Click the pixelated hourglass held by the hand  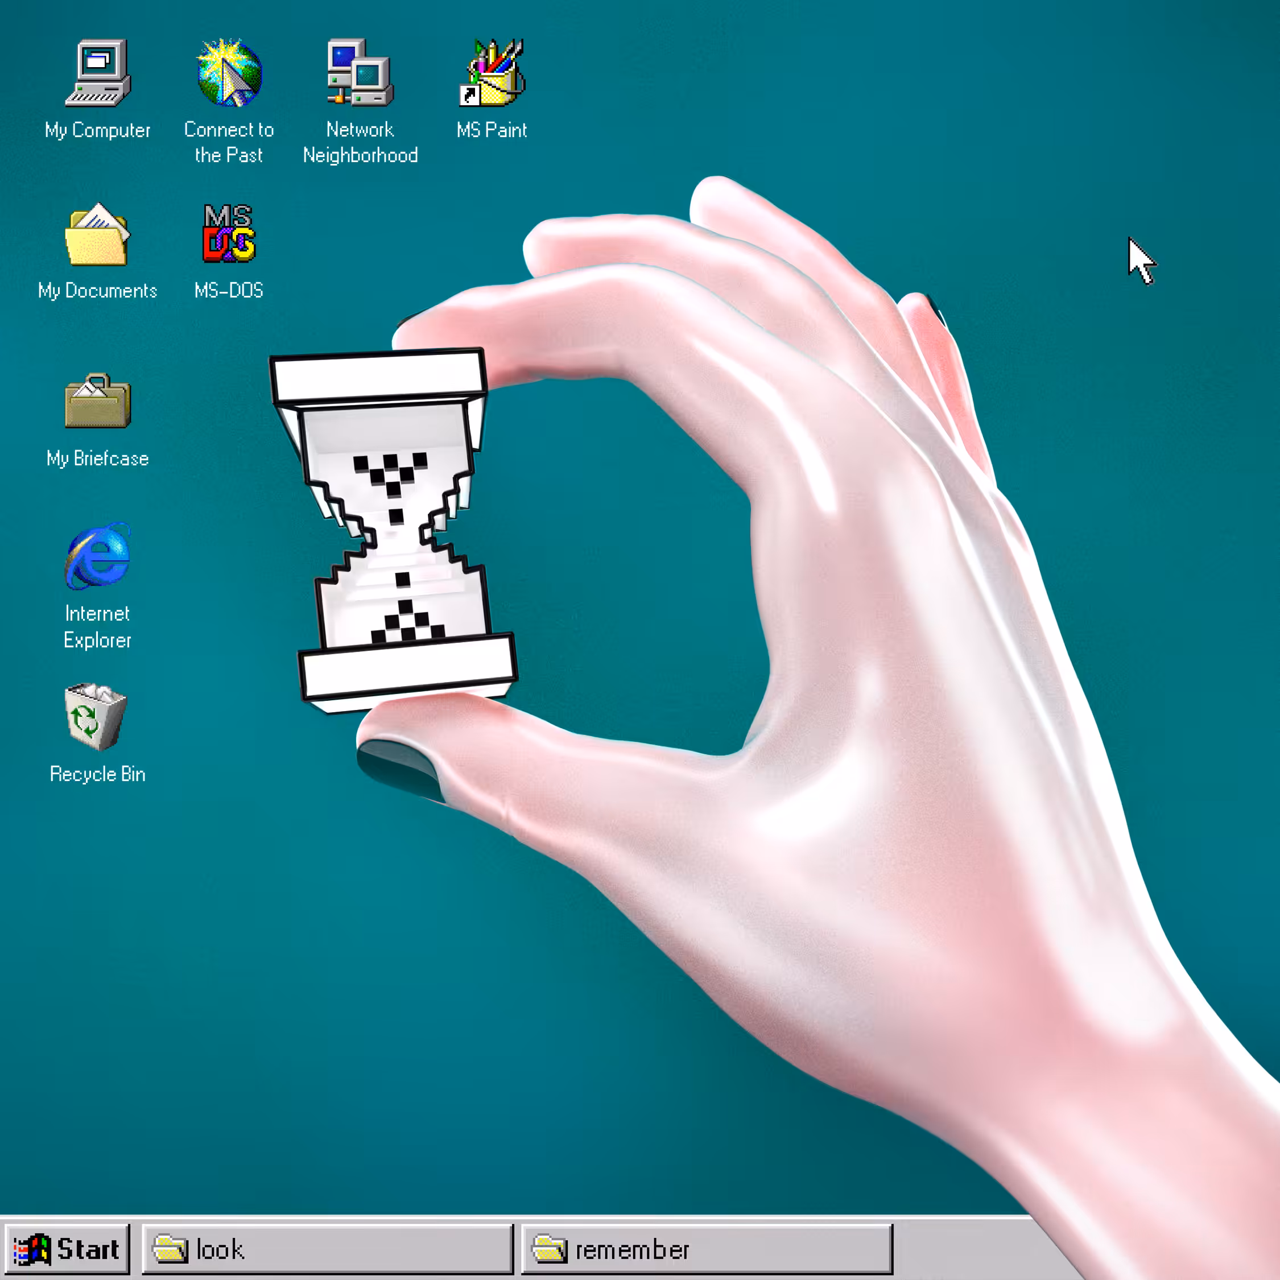click(394, 530)
